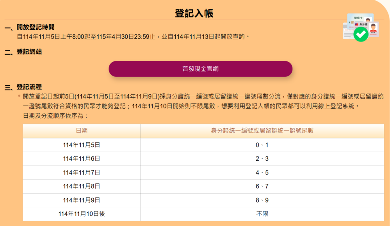
Task: Click the 身分證統一編號或居留證統一證號尾數 column header
Action: pyautogui.click(x=262, y=131)
